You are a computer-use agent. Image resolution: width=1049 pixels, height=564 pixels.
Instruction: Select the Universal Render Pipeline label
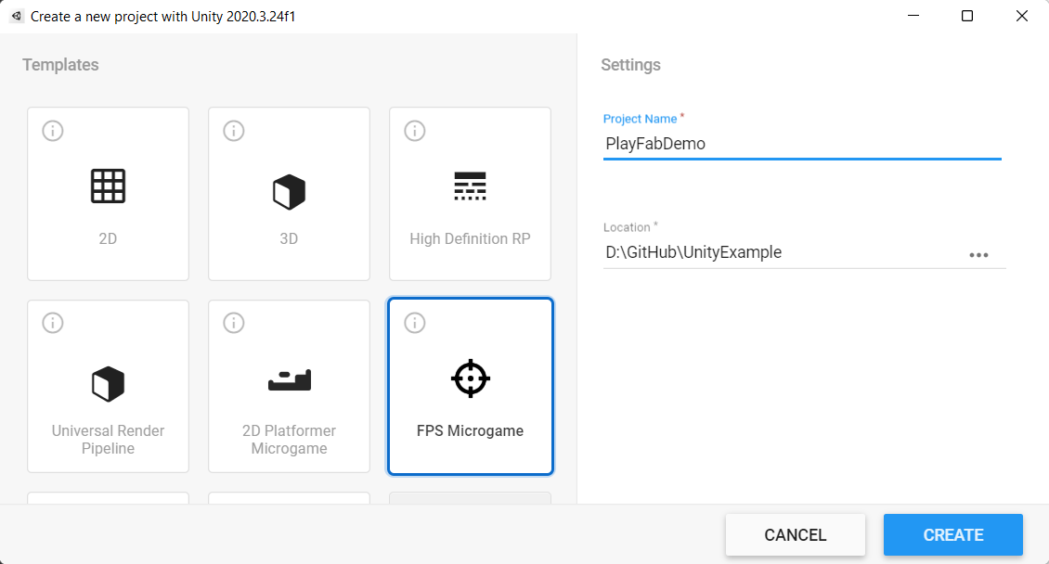[108, 439]
